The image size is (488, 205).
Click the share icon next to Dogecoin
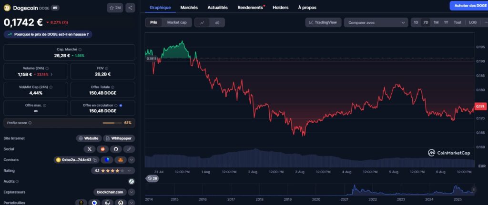[131, 8]
